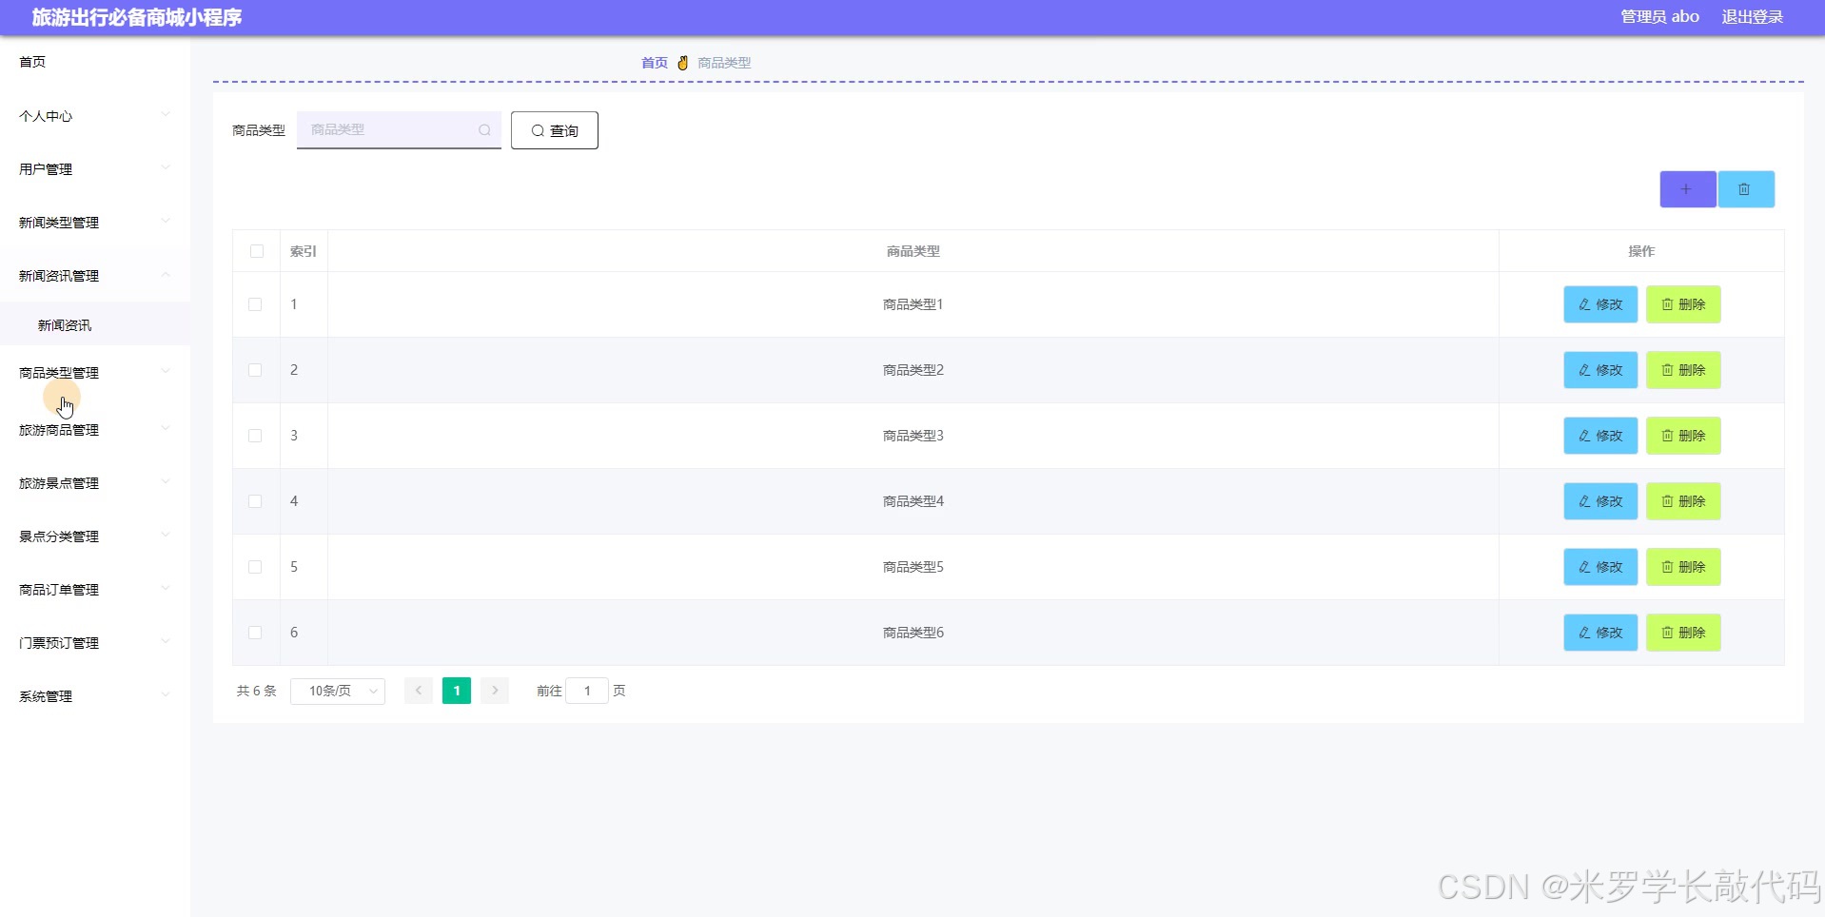
Task: Expand 用户管理 sidebar menu
Action: (x=95, y=169)
